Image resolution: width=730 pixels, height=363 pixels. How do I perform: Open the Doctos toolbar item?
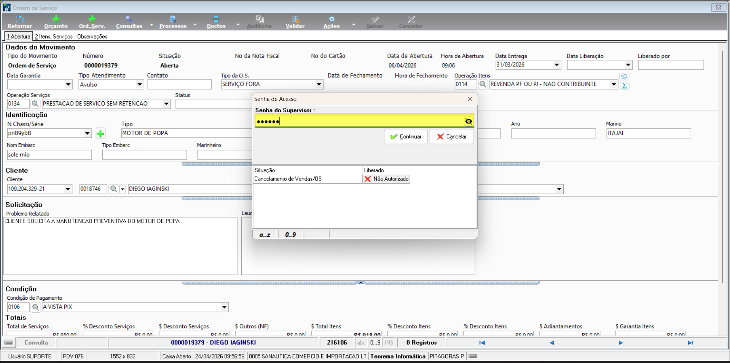click(x=216, y=22)
